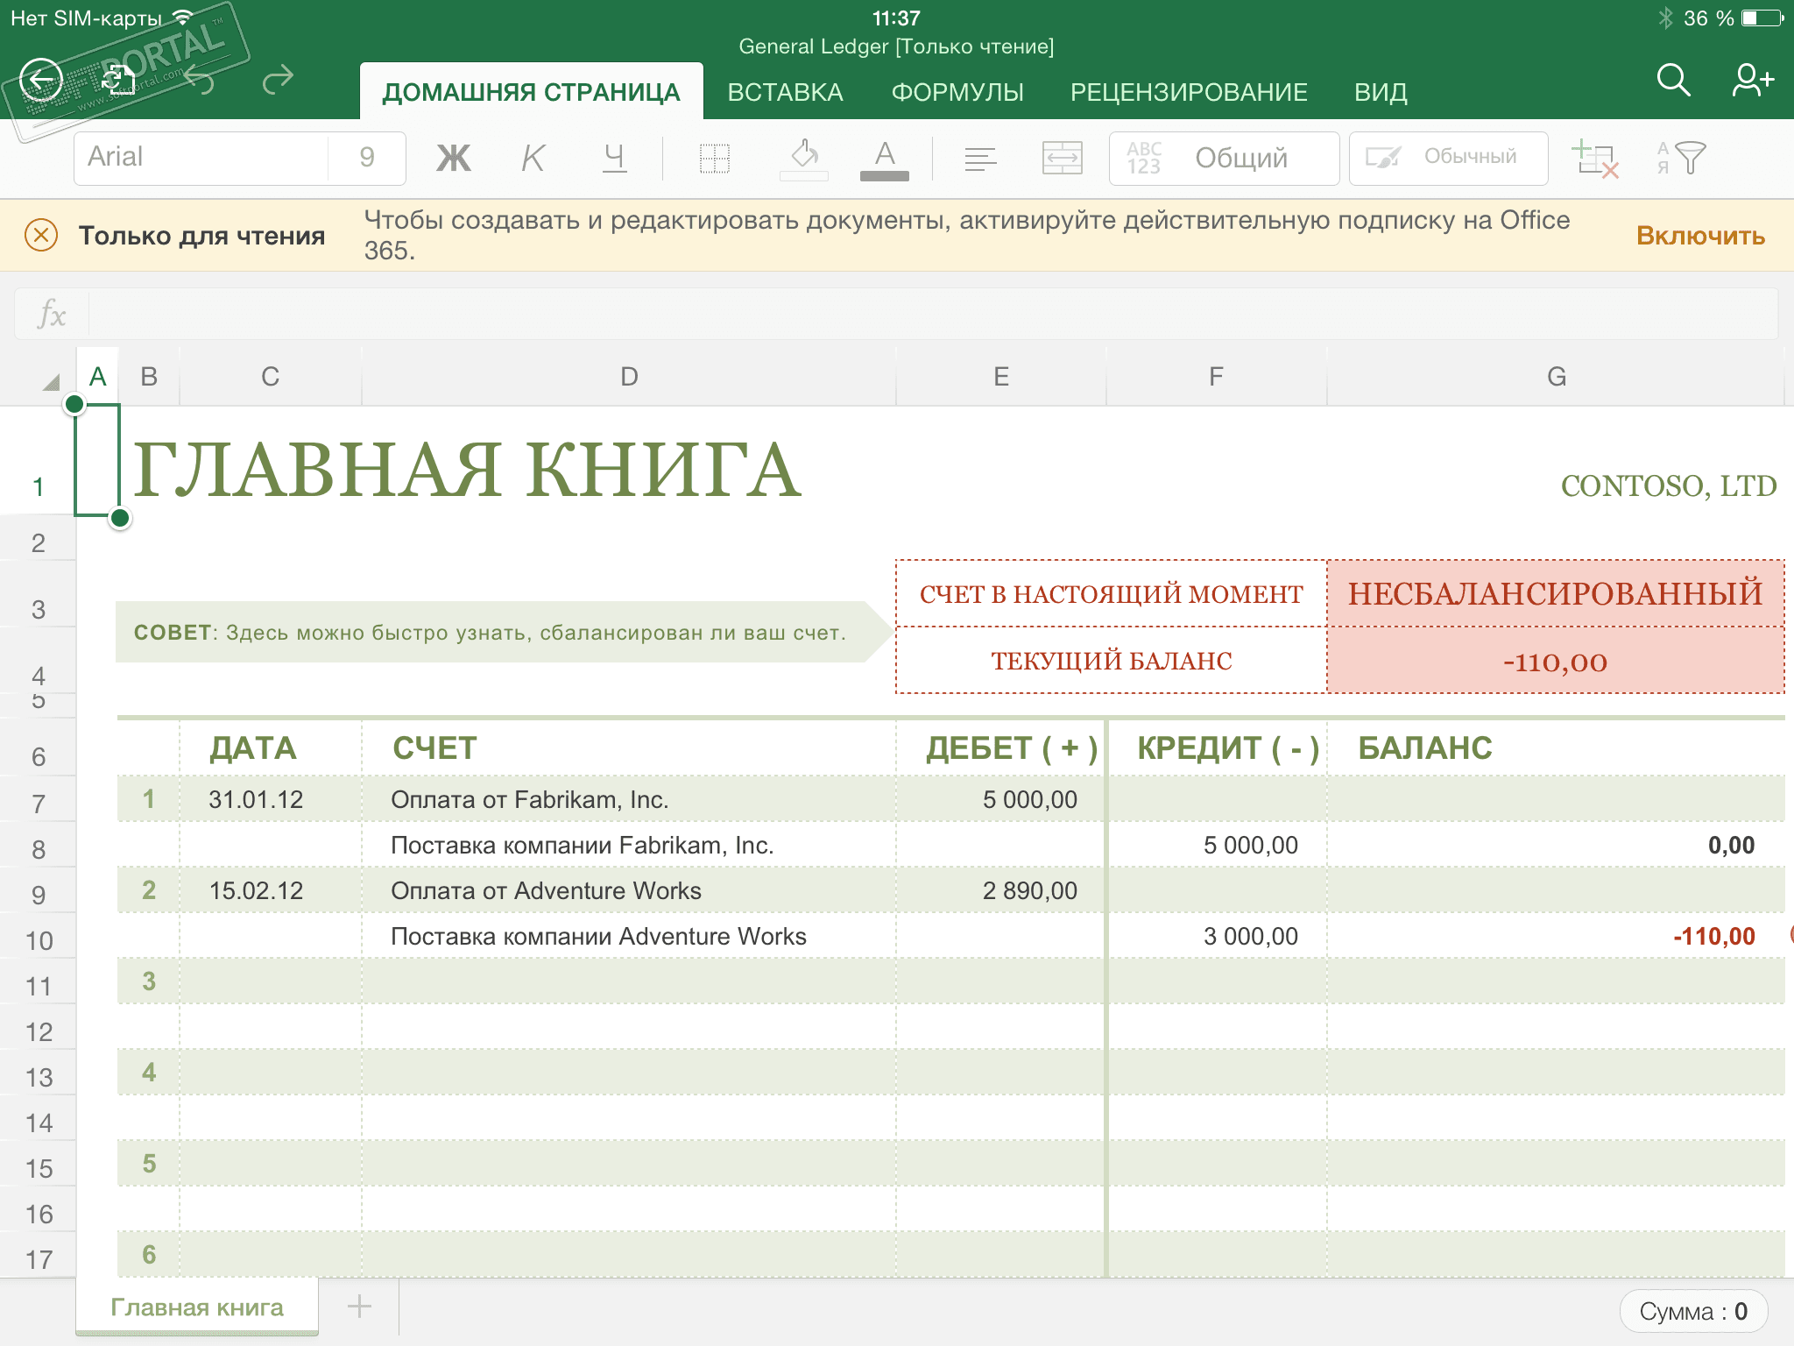
Task: Open the text alignment options
Action: [x=980, y=159]
